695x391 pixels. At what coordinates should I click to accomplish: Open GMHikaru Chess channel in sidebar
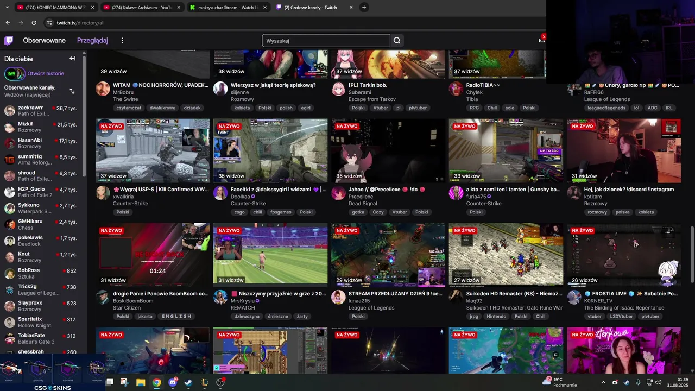42,225
